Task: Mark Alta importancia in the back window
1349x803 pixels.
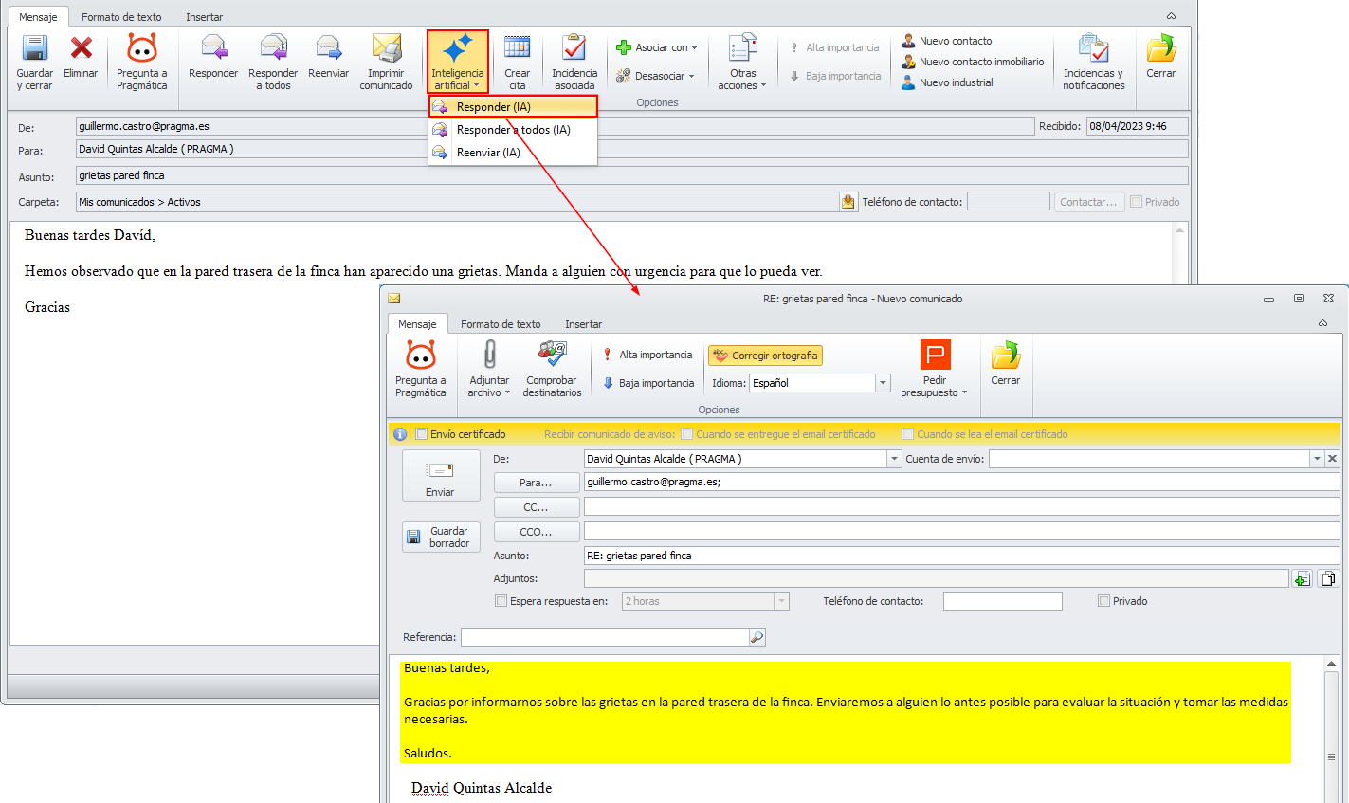Action: (x=834, y=47)
